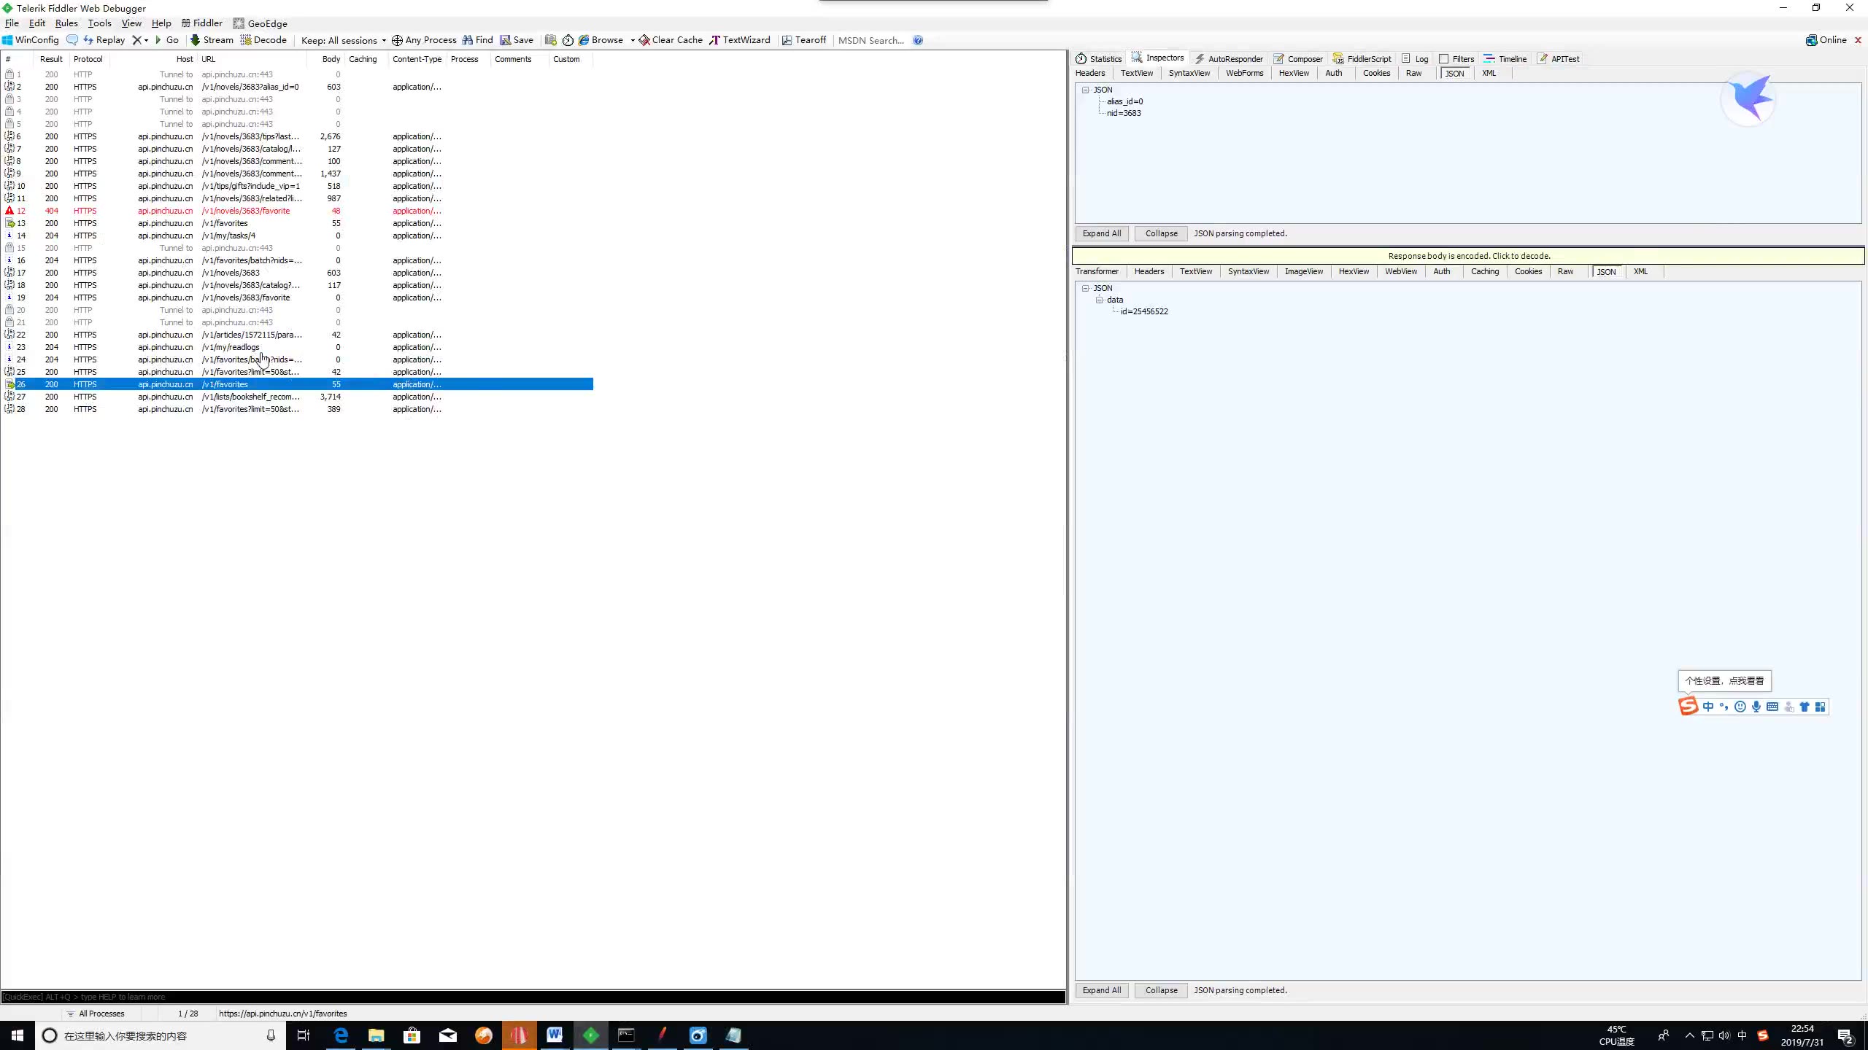Click the Find binoculars icon
This screenshot has height=1050, width=1868.
[x=468, y=40]
